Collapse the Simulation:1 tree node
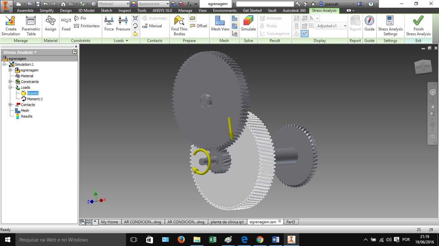 pyautogui.click(x=4, y=64)
